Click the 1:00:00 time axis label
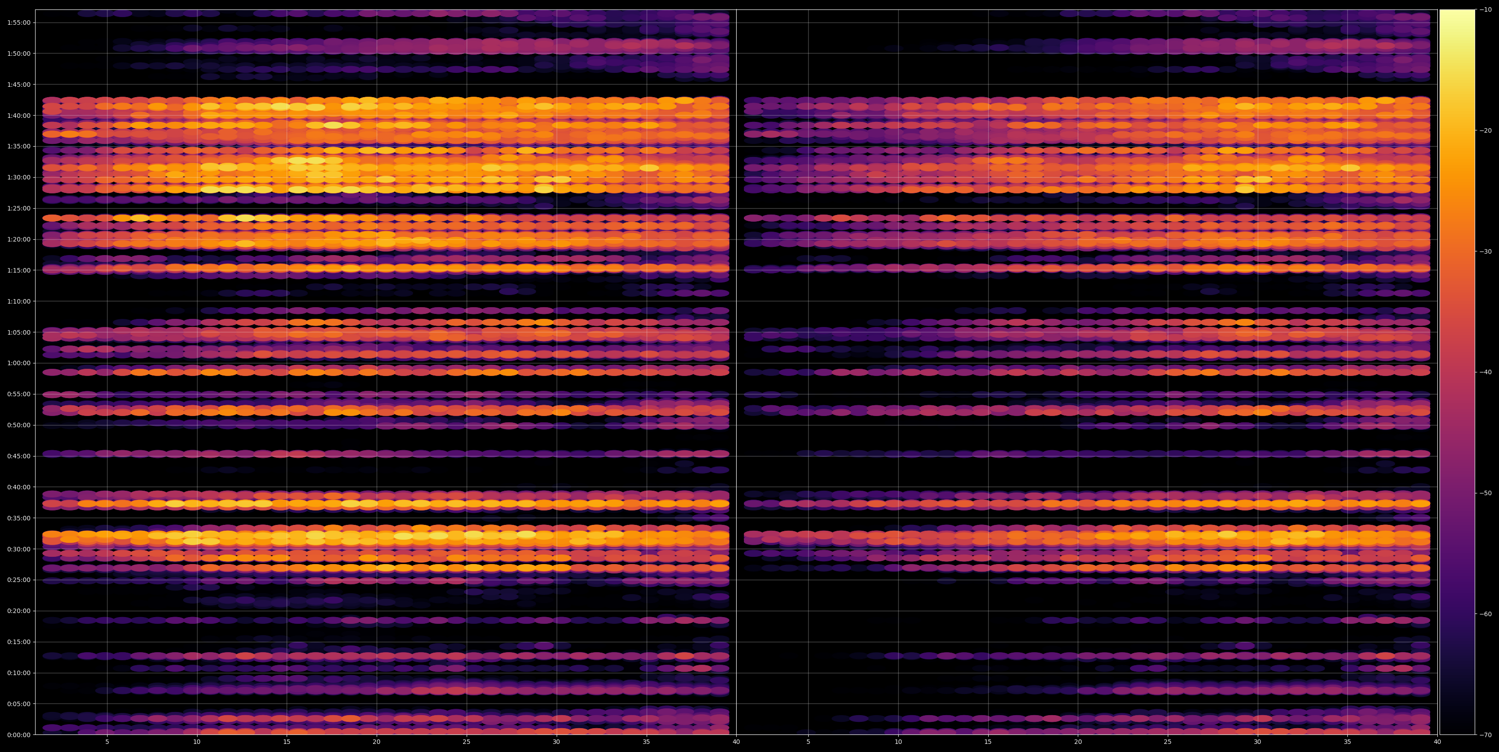 coord(18,363)
